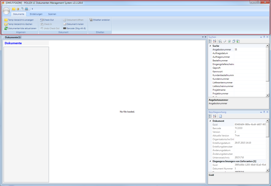The image size is (271, 186).
Task: Click the round application menu orb
Action: [x=6, y=11]
